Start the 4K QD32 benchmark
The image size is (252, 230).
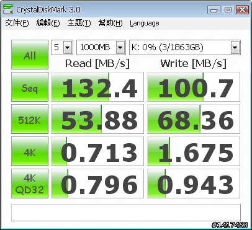pos(30,184)
